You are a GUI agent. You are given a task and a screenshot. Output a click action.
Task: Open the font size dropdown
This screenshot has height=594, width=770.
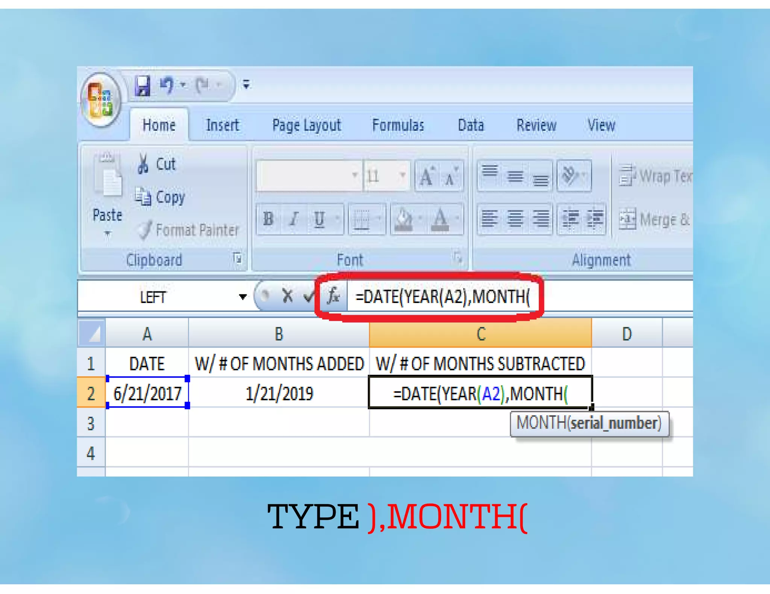402,175
